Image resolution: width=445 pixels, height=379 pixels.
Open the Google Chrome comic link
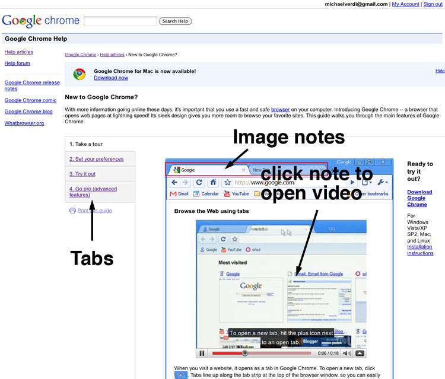30,100
